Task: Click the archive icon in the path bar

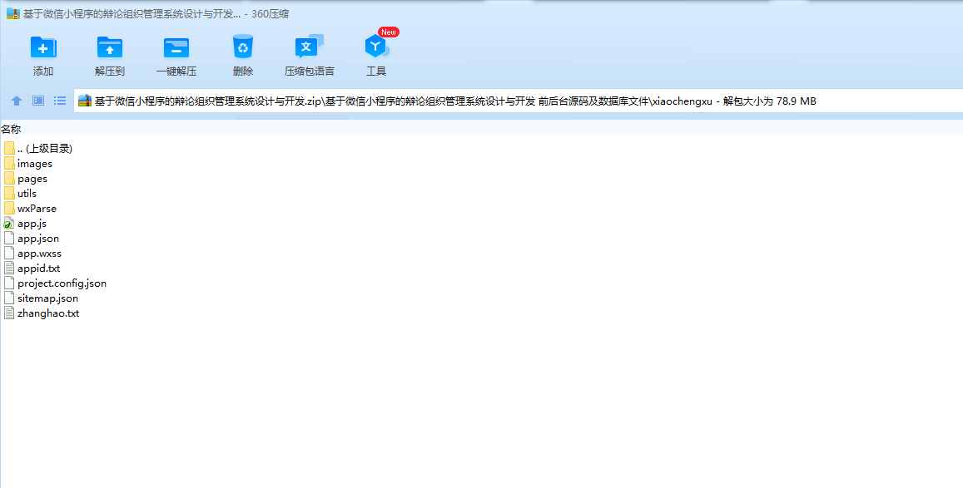Action: tap(85, 101)
